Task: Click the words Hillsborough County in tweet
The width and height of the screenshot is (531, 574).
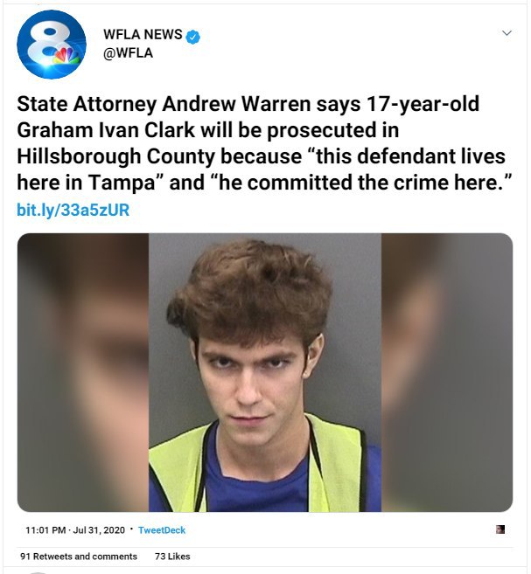Action: point(115,156)
